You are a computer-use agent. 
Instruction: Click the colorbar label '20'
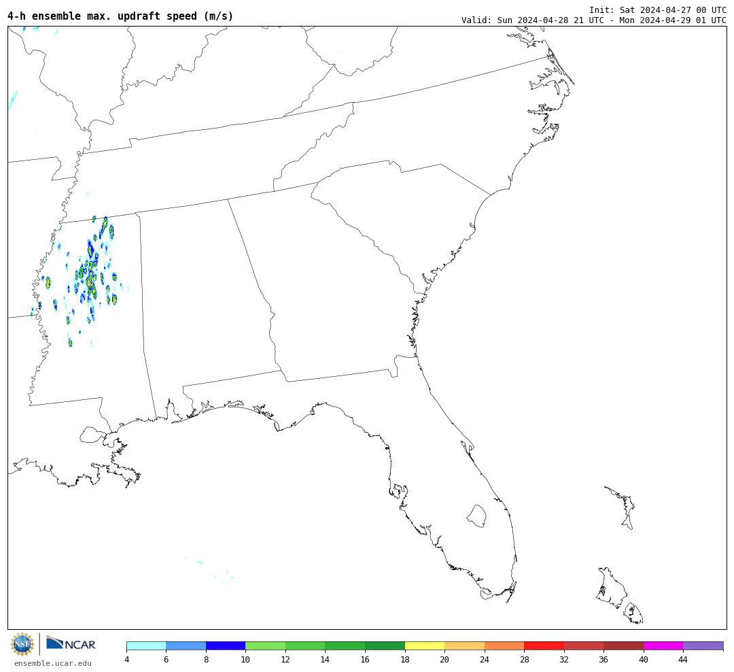pos(444,659)
